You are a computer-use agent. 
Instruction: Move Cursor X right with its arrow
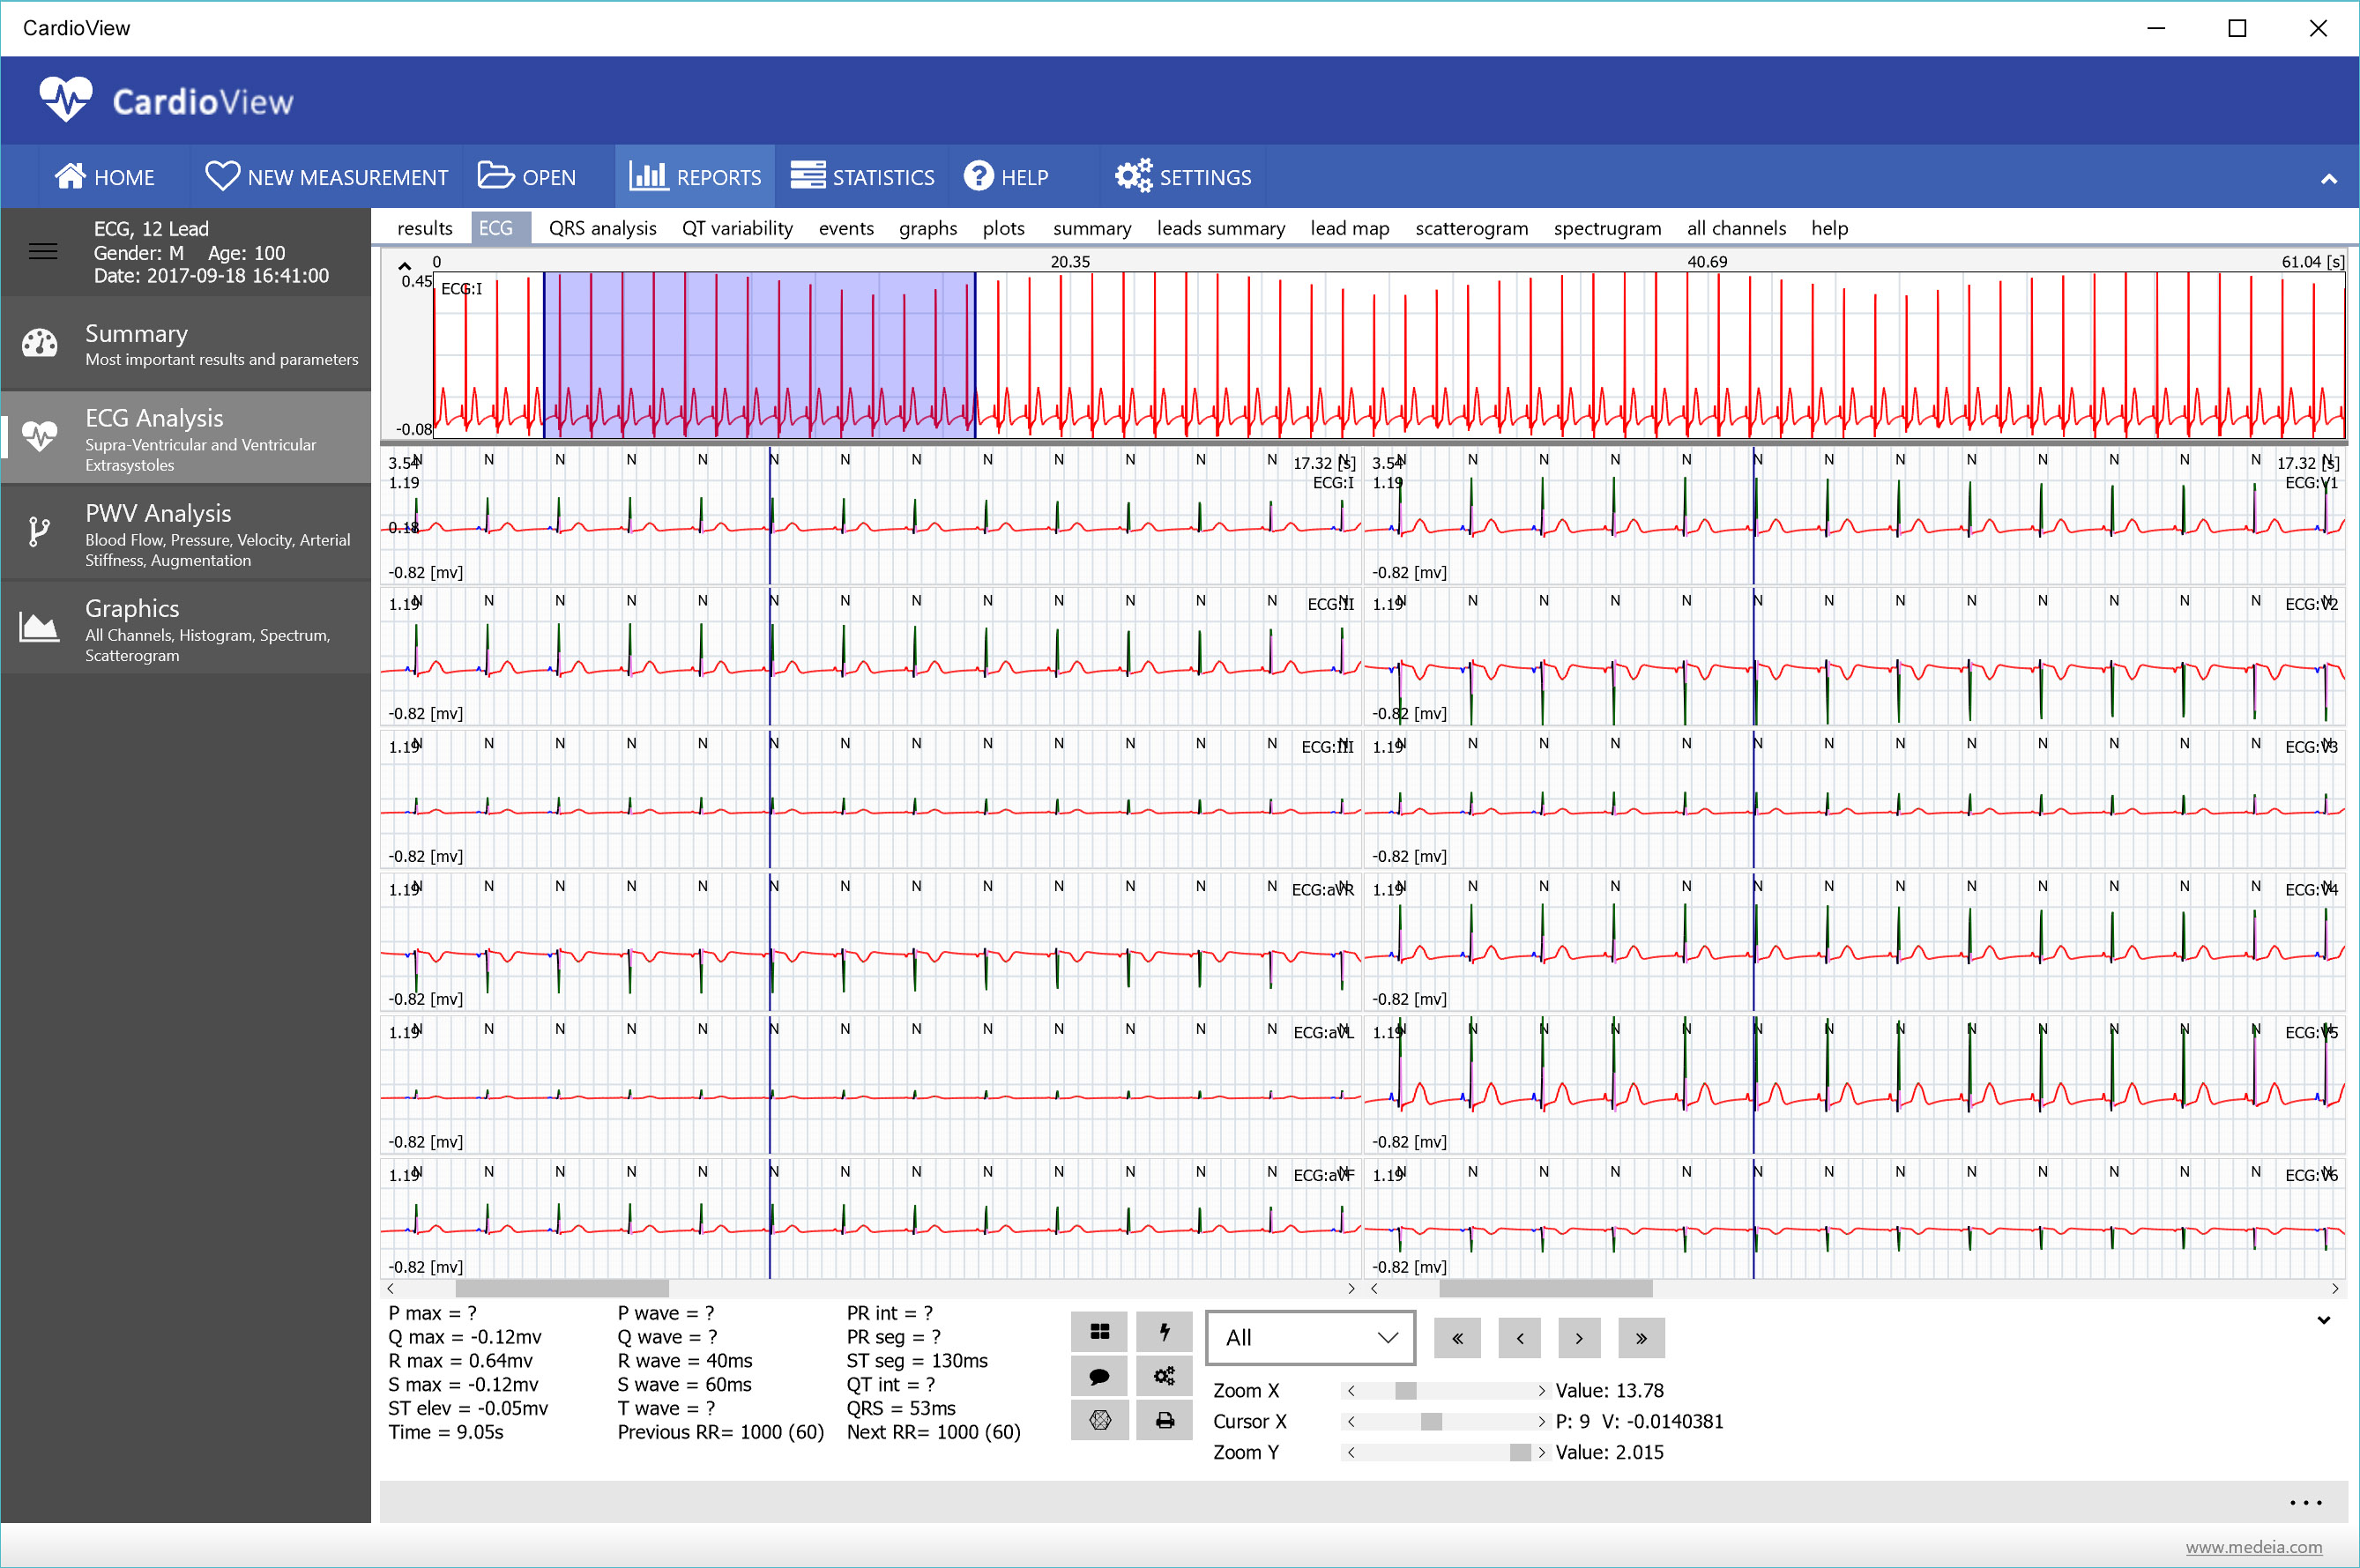coord(1541,1422)
